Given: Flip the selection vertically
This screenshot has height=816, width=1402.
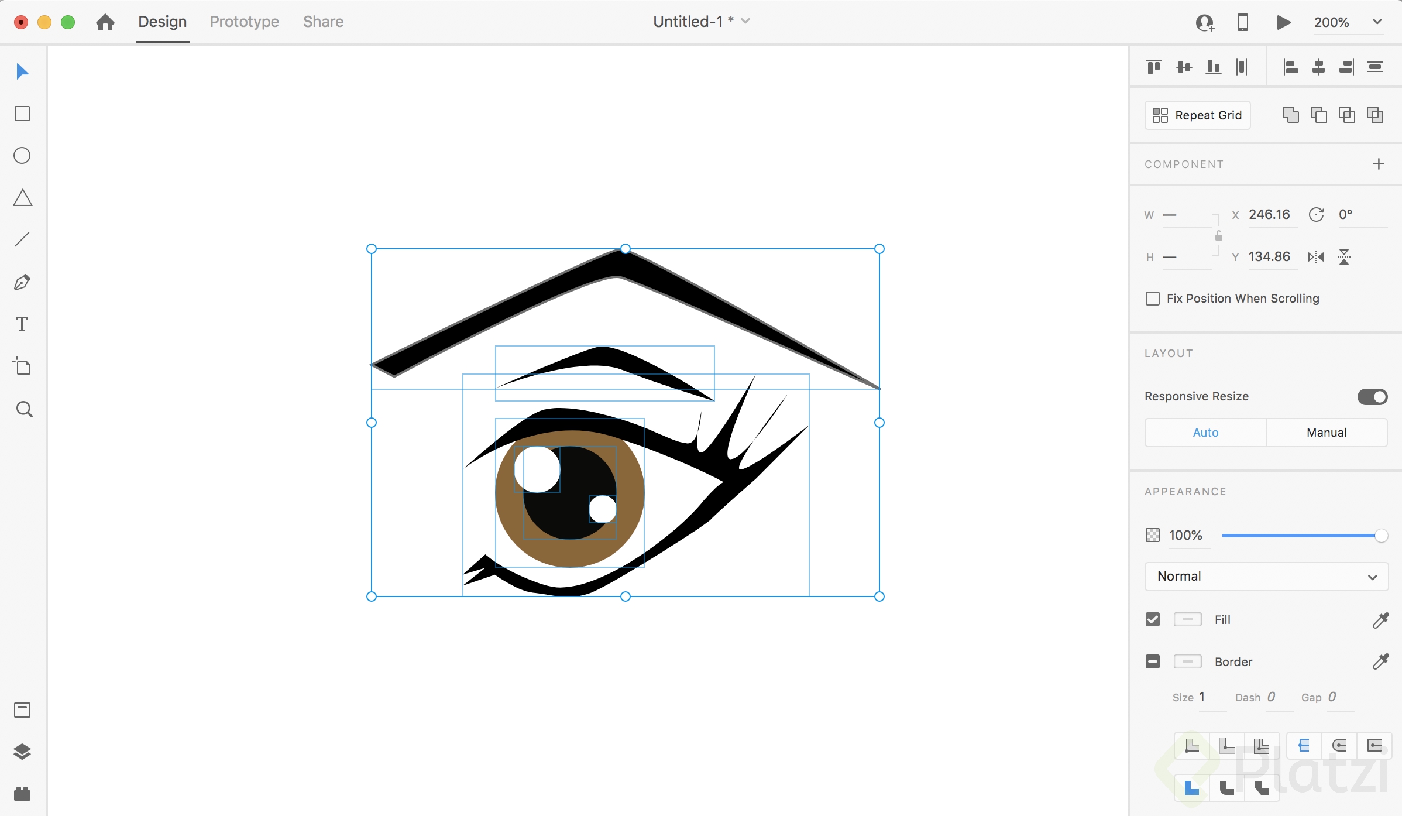Looking at the screenshot, I should 1344,256.
